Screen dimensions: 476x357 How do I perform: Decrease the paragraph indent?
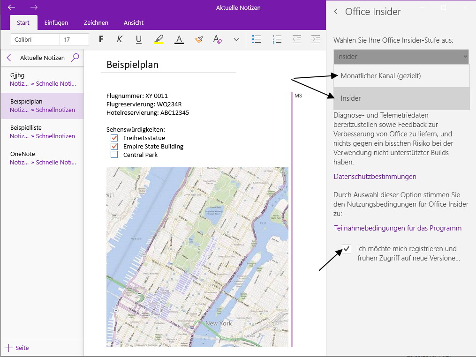tap(296, 39)
